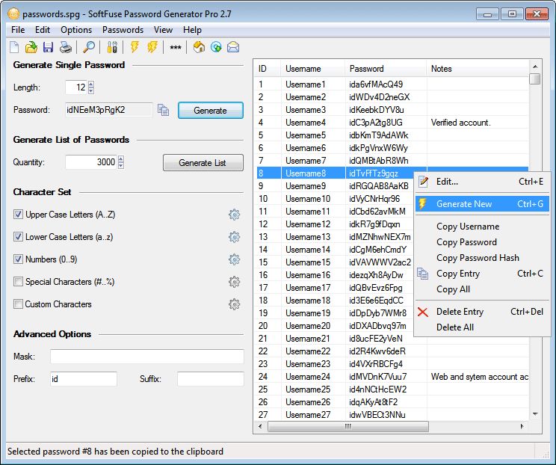Image resolution: width=556 pixels, height=465 pixels.
Task: Open Numbers gear settings
Action: [234, 259]
